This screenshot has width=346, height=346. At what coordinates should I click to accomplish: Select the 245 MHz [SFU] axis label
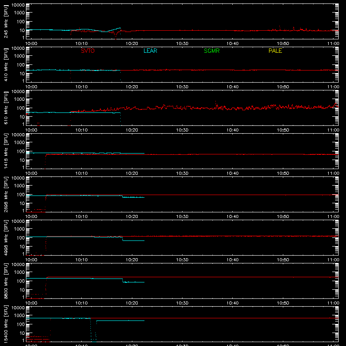click(x=6, y=21)
